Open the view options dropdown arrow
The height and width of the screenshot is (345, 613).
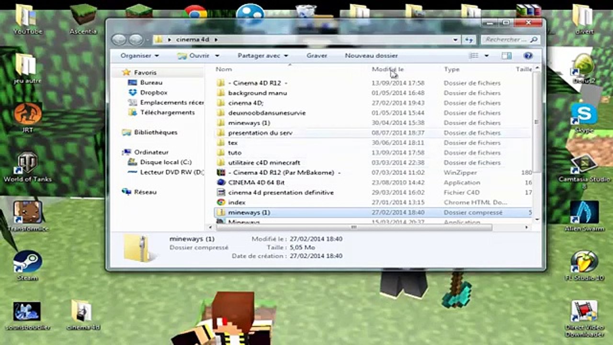click(x=487, y=56)
